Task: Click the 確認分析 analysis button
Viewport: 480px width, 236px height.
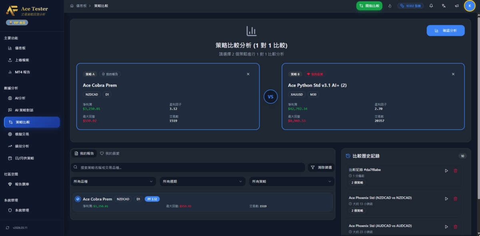Action: (x=445, y=30)
